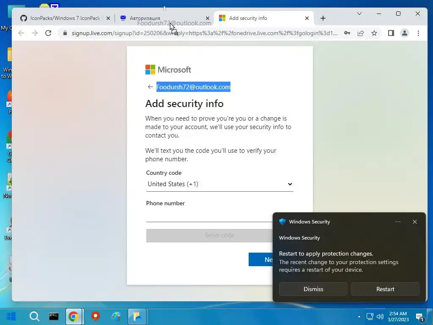Open the red map pin taskbar app
The height and width of the screenshot is (325, 433).
(x=96, y=316)
